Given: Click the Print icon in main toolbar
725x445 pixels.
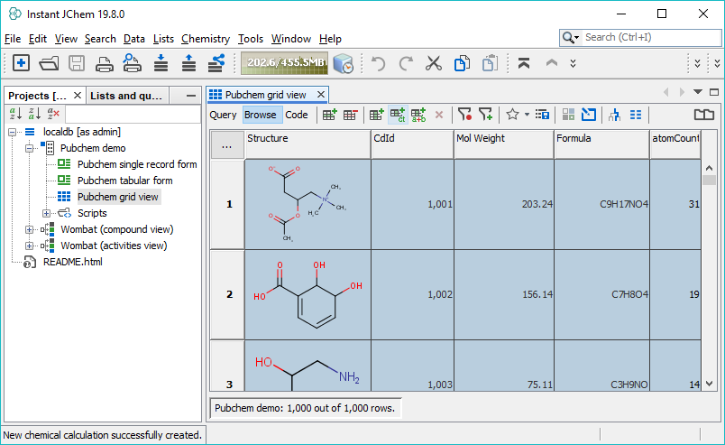Looking at the screenshot, I should pos(105,63).
